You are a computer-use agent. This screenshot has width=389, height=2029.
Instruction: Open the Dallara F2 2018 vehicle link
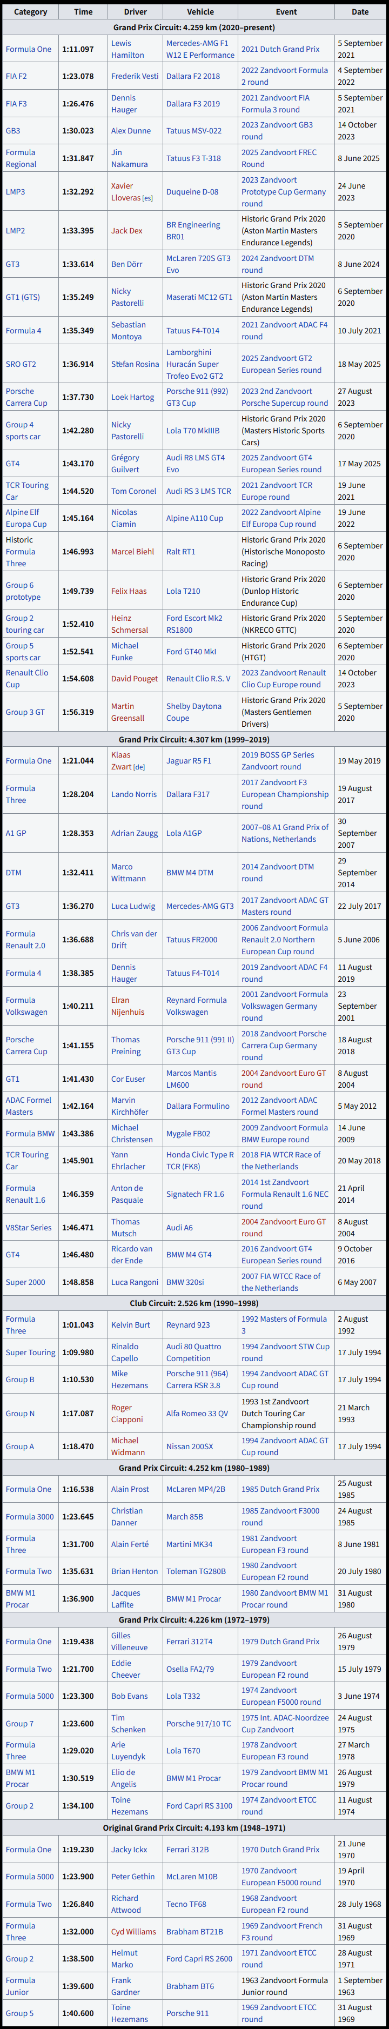(193, 76)
